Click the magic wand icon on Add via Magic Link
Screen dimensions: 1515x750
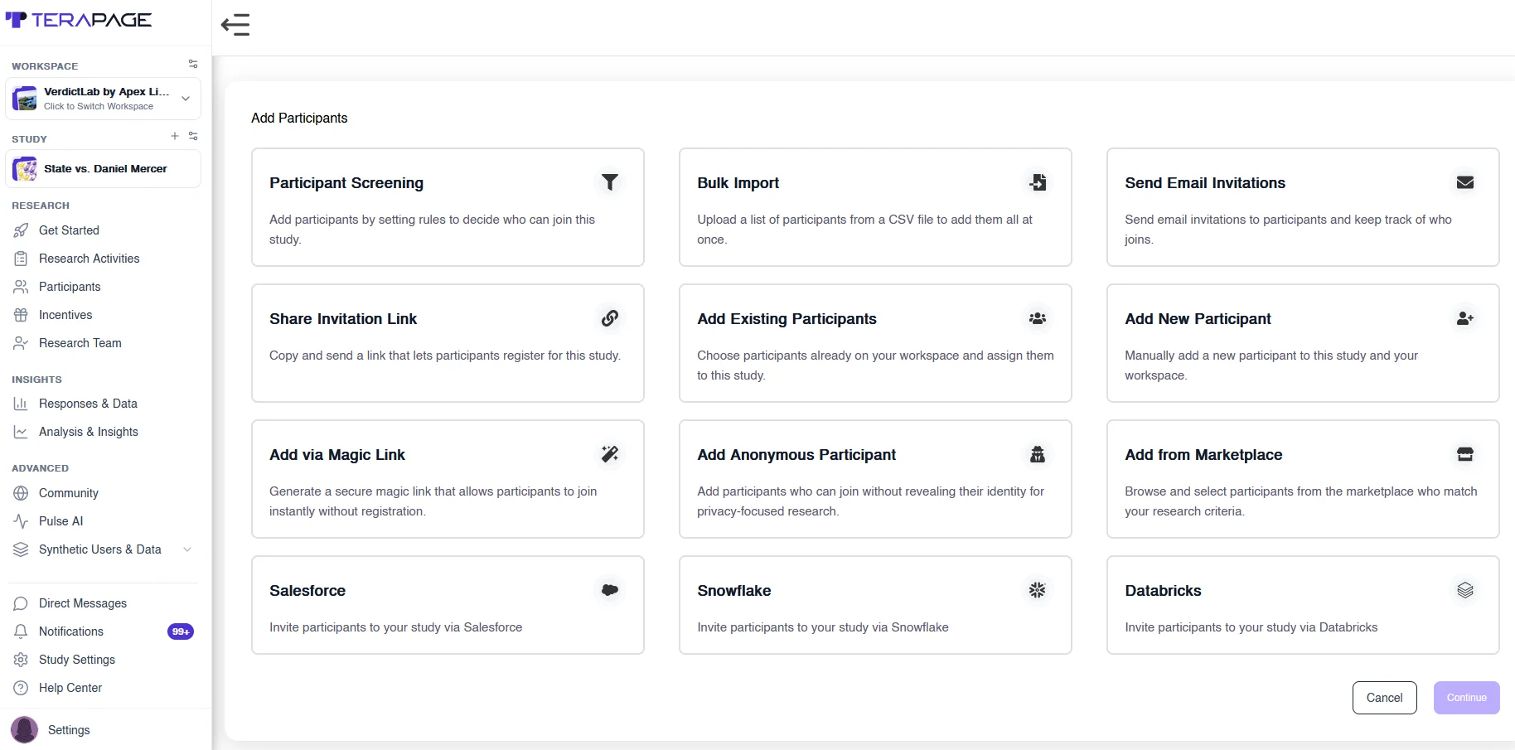610,454
